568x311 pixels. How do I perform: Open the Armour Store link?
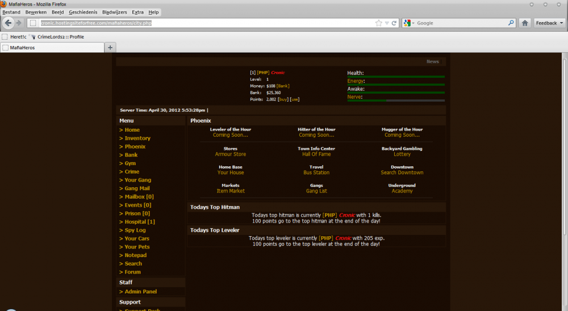[x=231, y=154]
